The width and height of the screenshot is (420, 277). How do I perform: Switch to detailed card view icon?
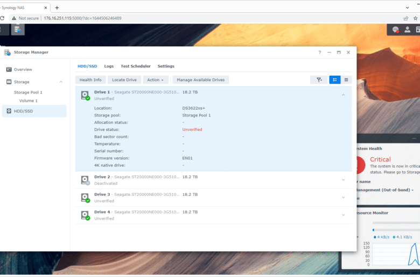coord(334,80)
